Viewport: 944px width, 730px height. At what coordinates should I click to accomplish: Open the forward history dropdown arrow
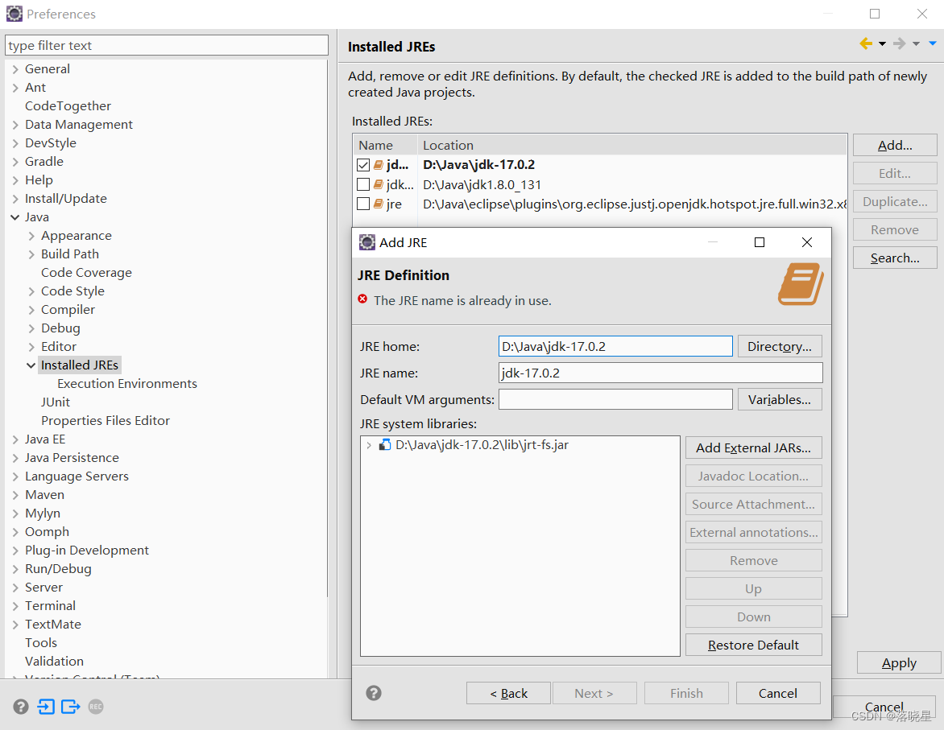(x=917, y=43)
